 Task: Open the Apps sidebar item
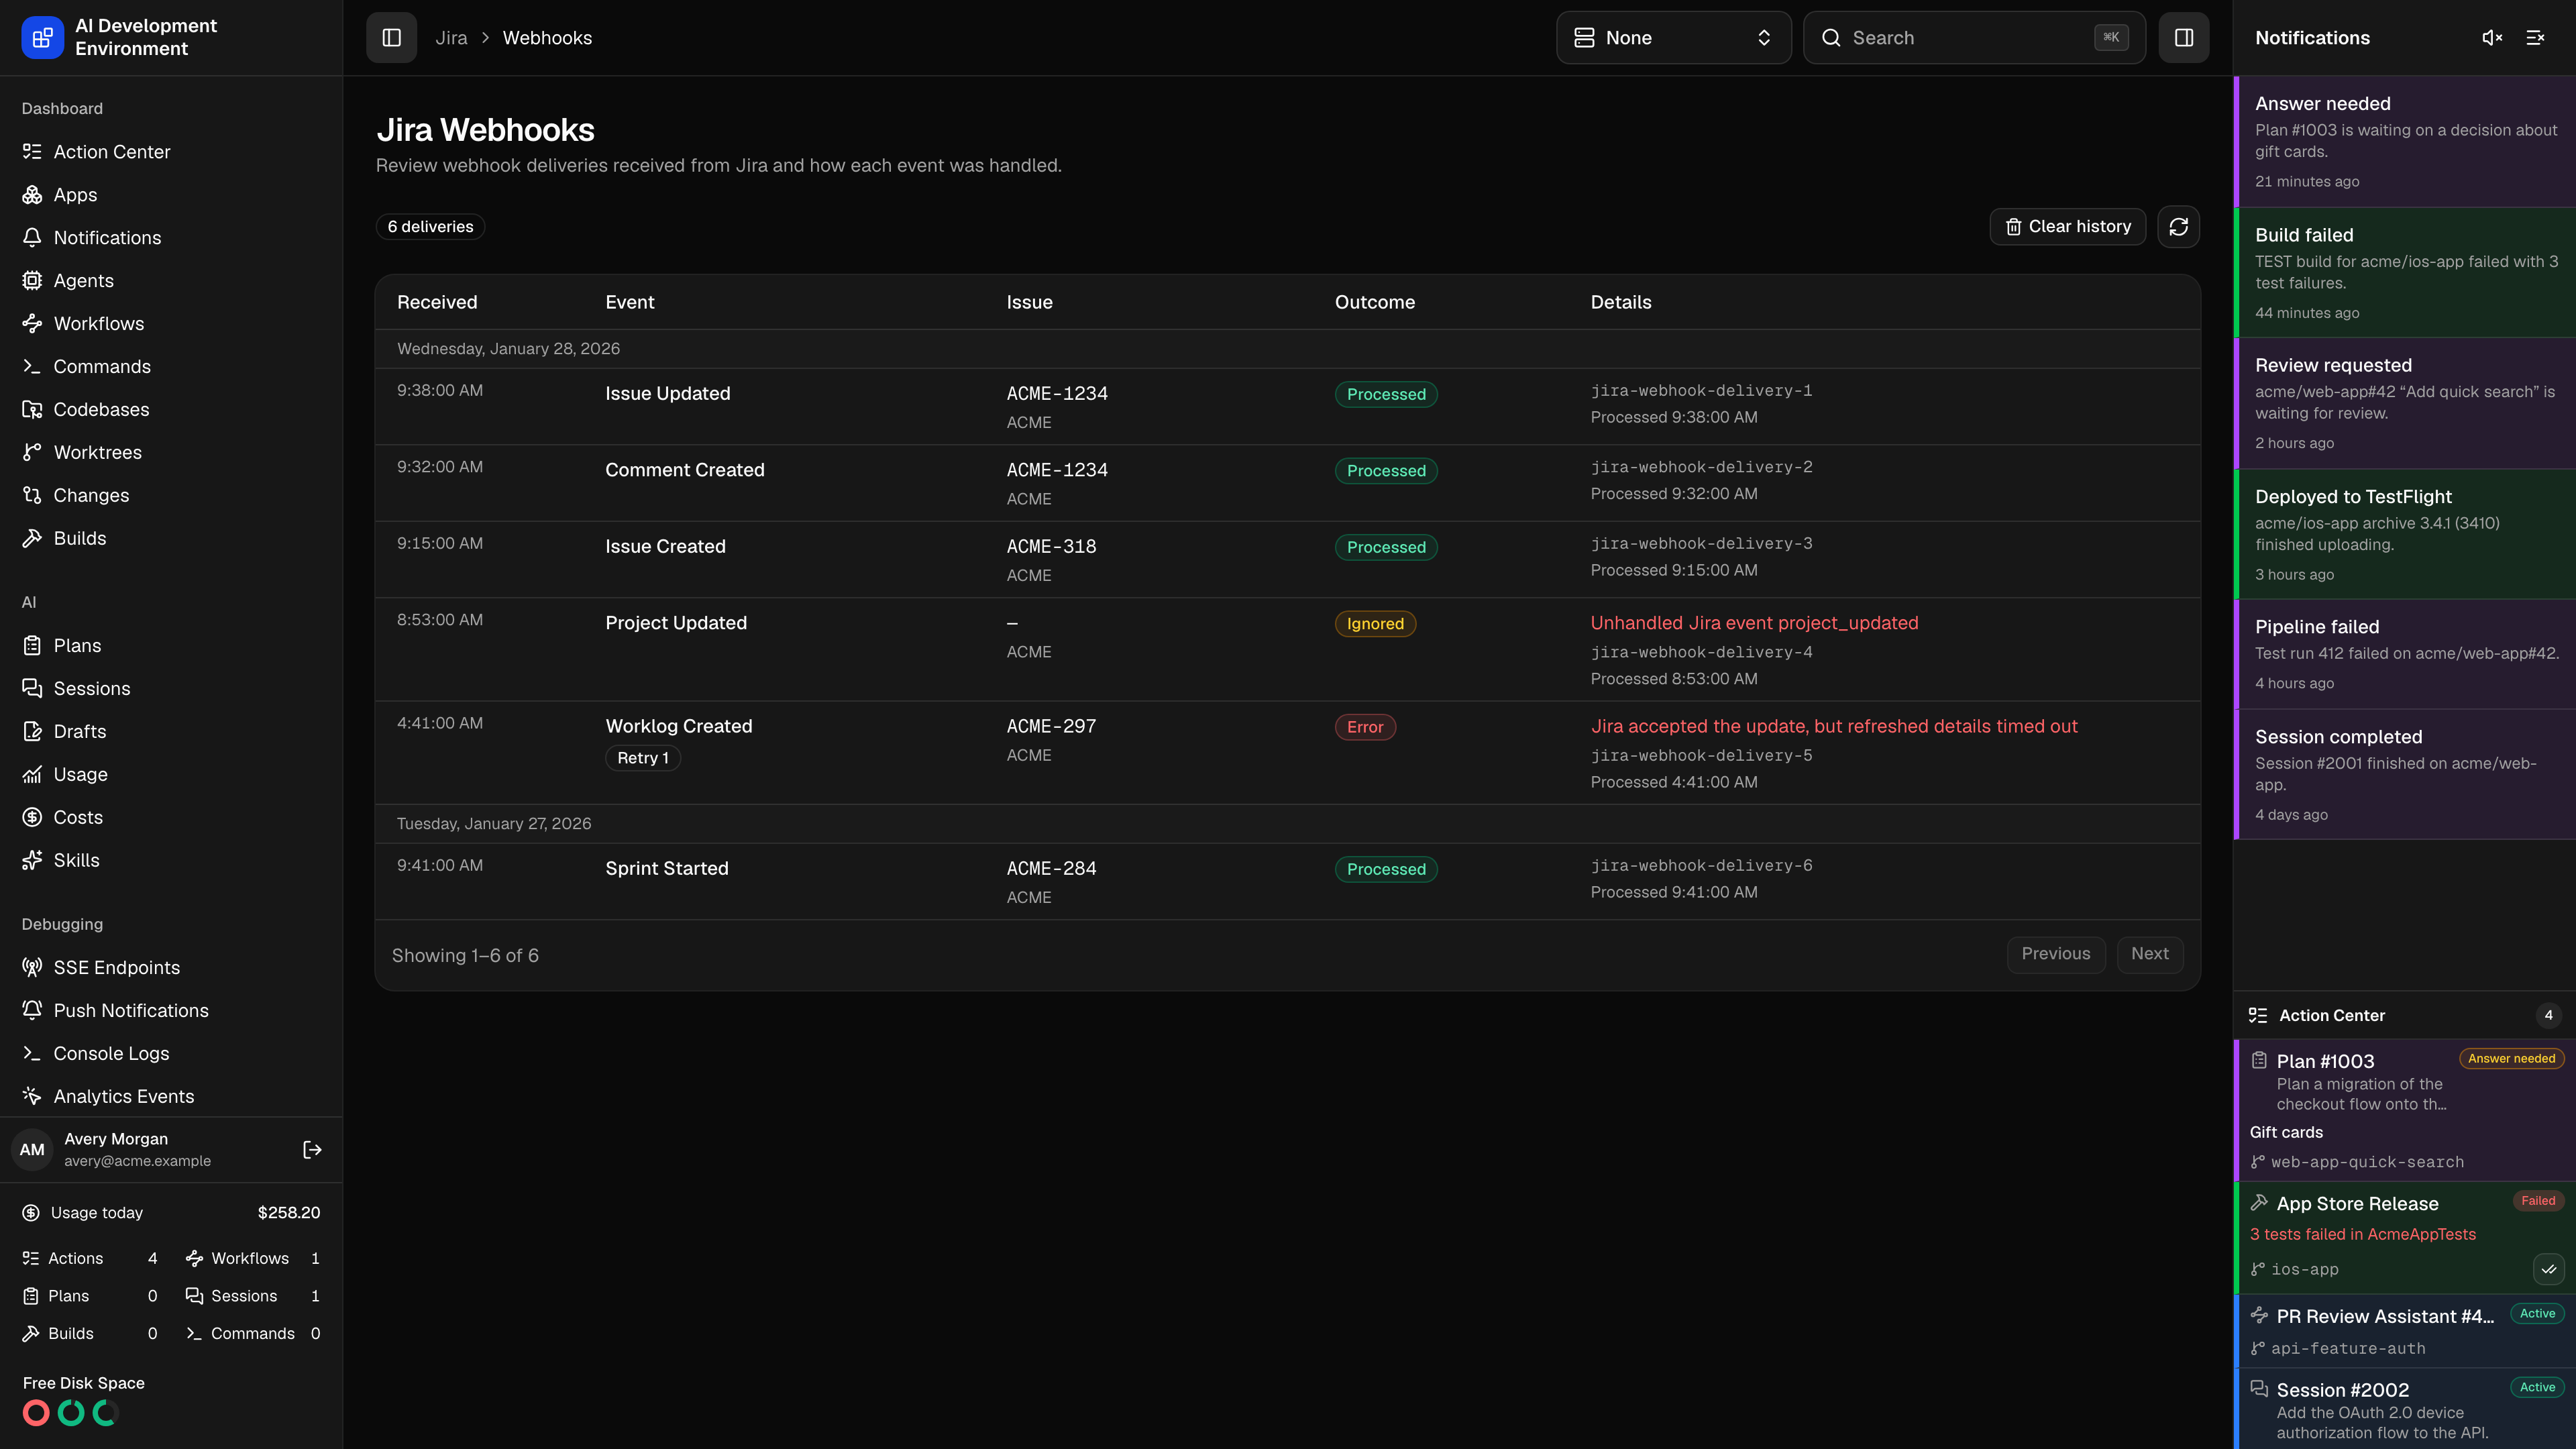click(x=171, y=195)
